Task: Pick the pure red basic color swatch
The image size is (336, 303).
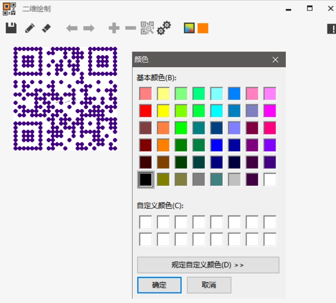Action: pyautogui.click(x=146, y=111)
